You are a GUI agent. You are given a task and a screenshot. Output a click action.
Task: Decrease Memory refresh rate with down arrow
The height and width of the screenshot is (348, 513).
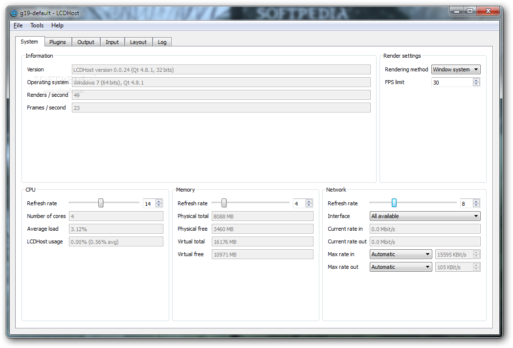coord(309,205)
